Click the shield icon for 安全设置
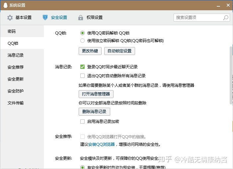233x169 pixels. point(45,18)
